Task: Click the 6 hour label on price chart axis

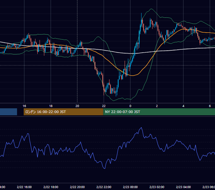Action: [210, 106]
